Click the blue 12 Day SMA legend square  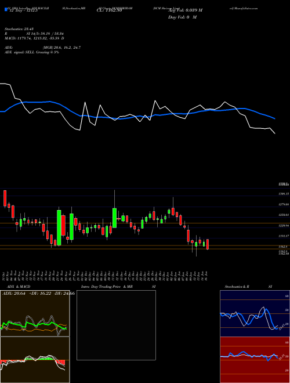coord(6,10)
